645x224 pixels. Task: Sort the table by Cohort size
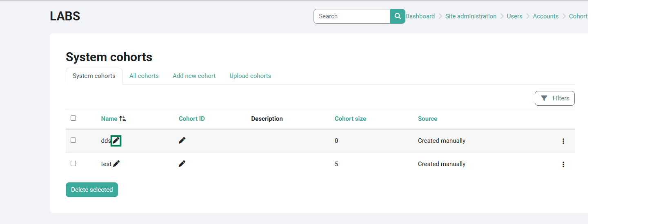click(x=350, y=119)
